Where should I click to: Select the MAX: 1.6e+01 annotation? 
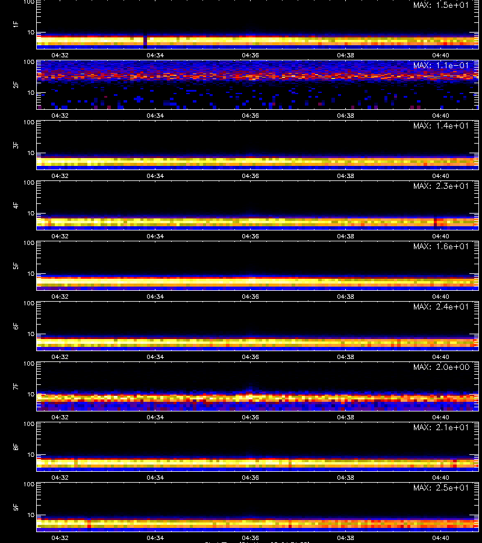point(441,246)
